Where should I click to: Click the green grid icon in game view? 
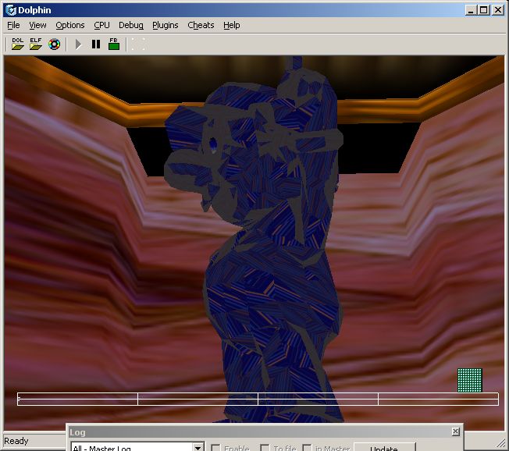pos(470,380)
